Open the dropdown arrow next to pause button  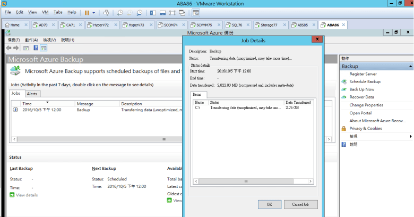click(94, 12)
